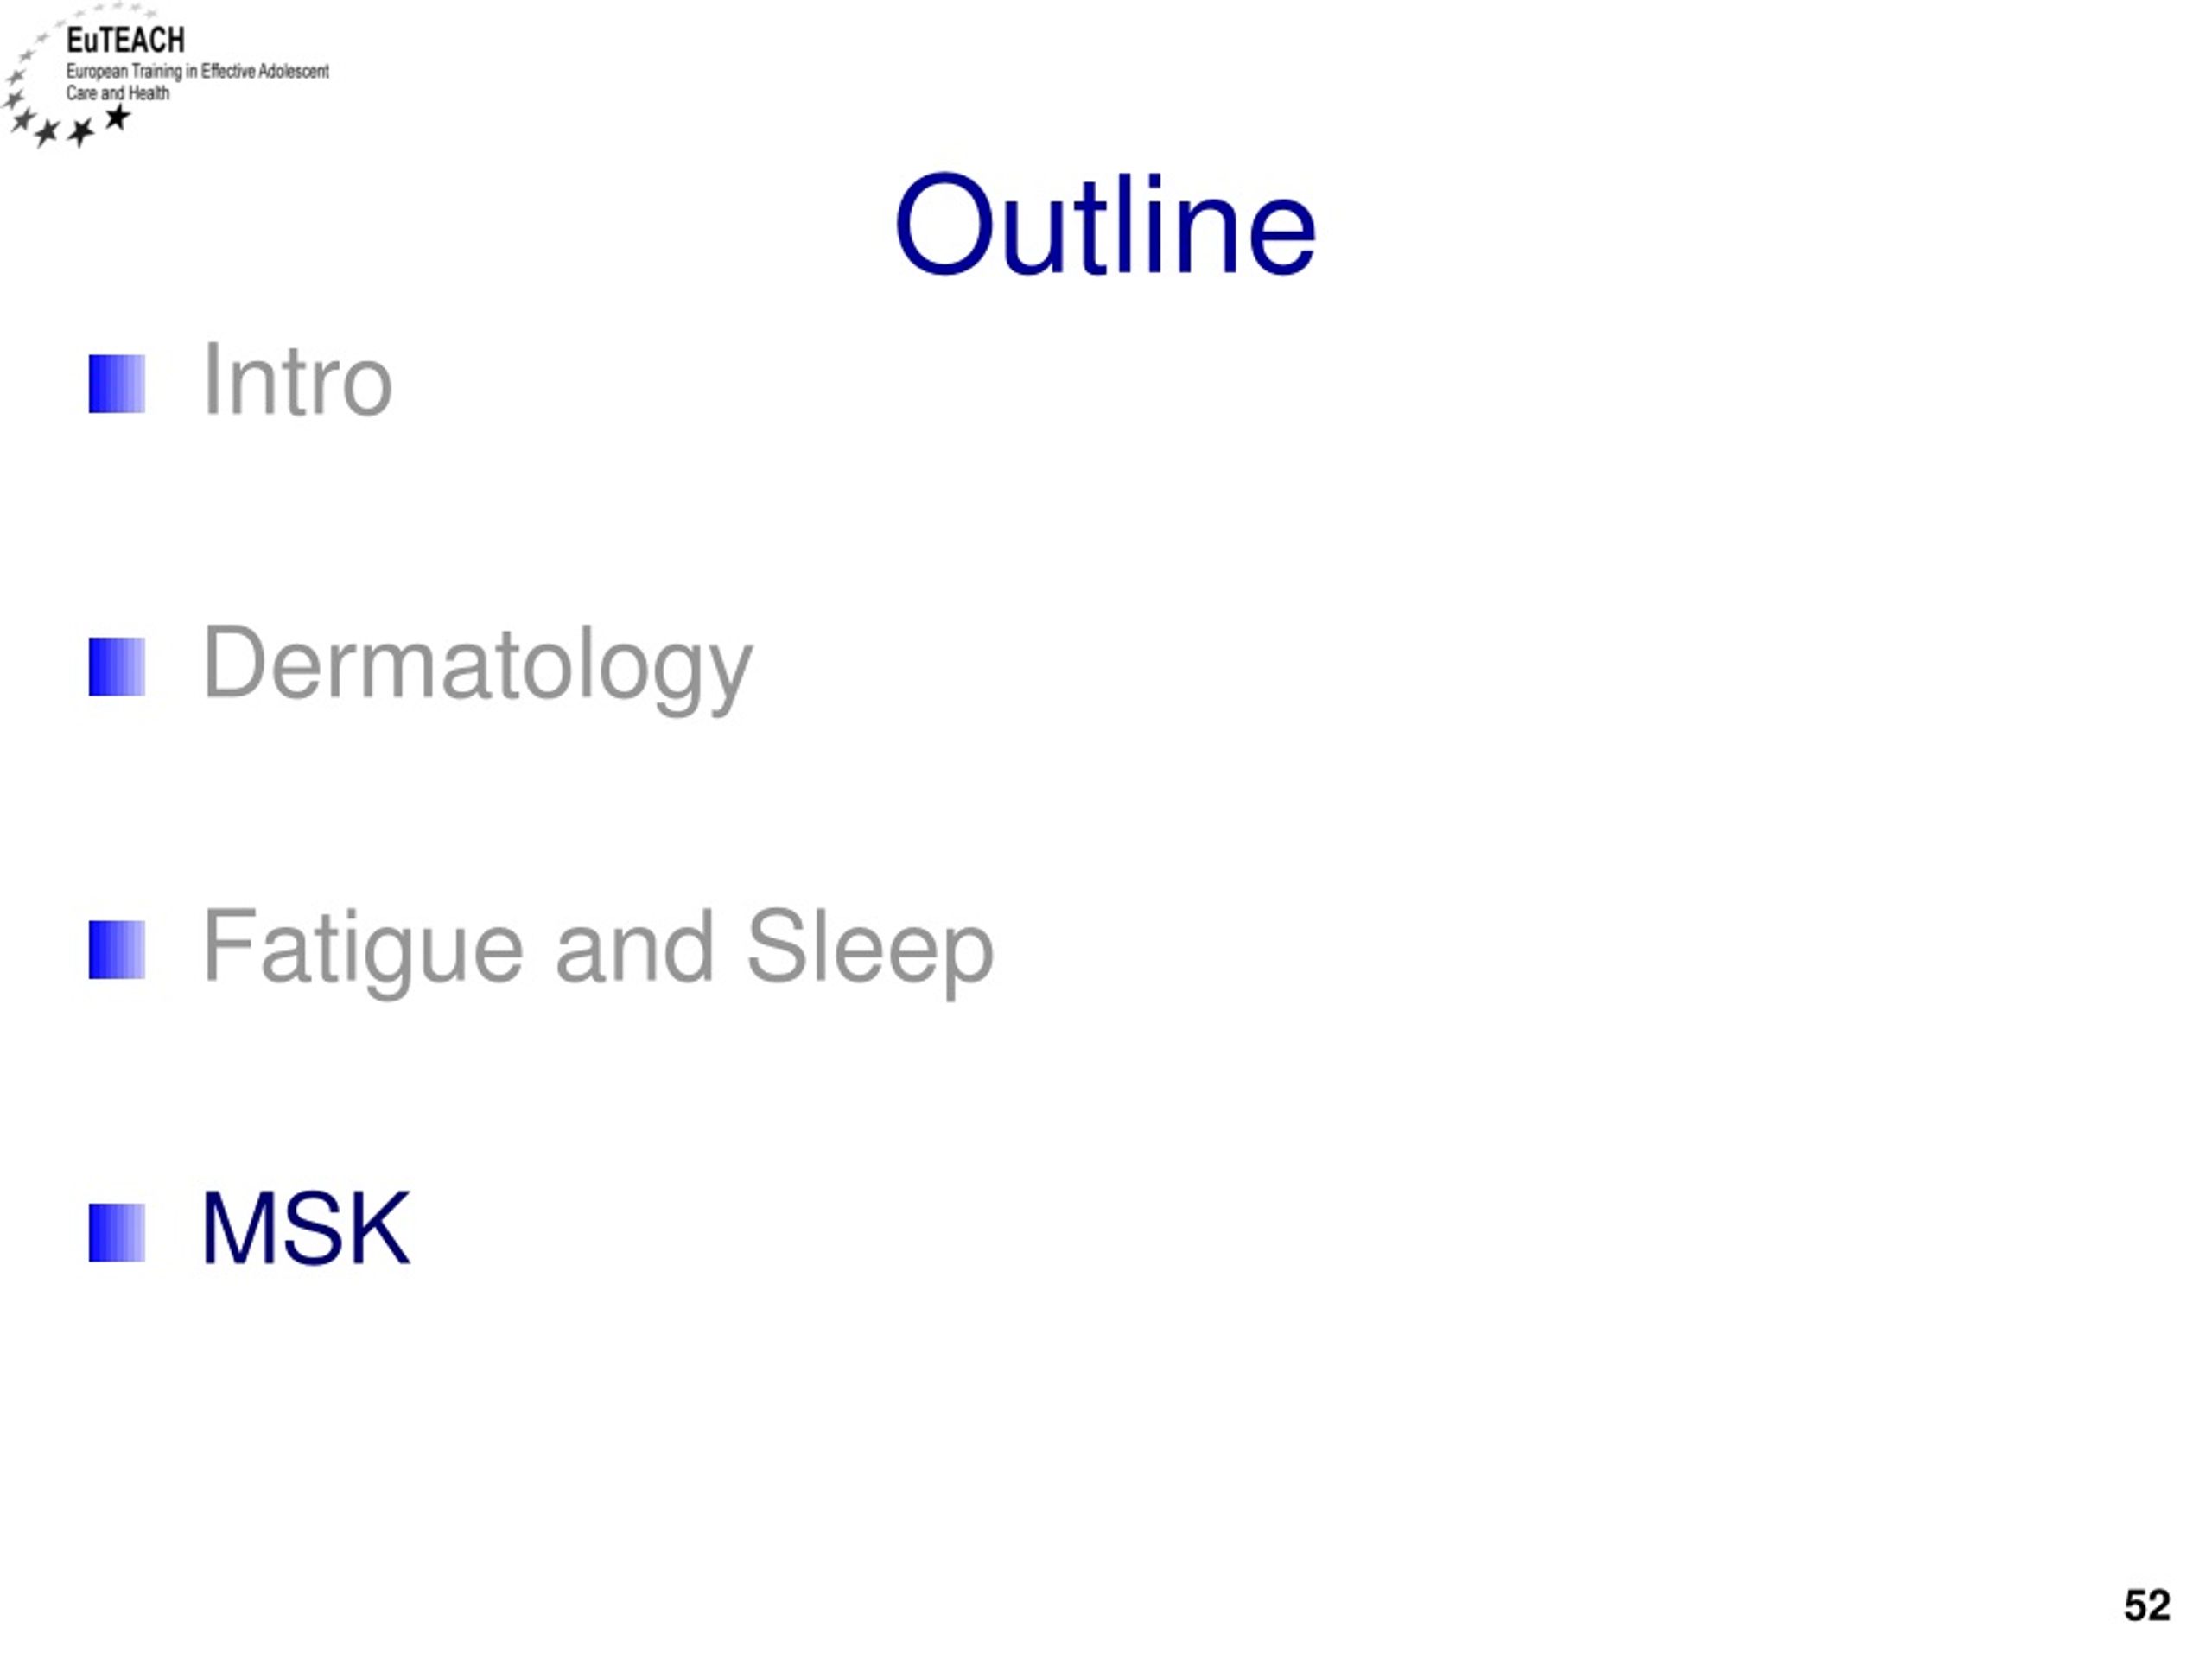Image resolution: width=2212 pixels, height=1659 pixels.
Task: Click the blue bullet beside Intro
Action: coord(117,384)
